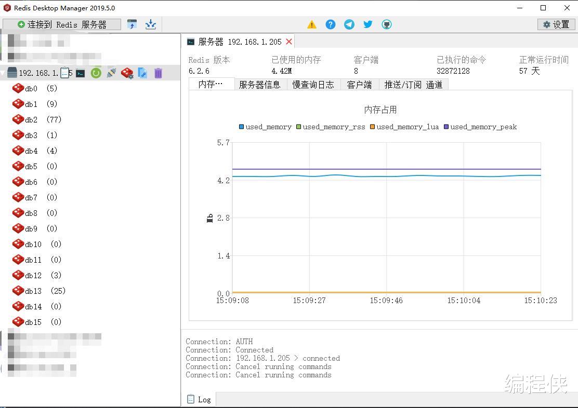Open db2 (77) database
Screen dimensions: 578x408
(37, 119)
